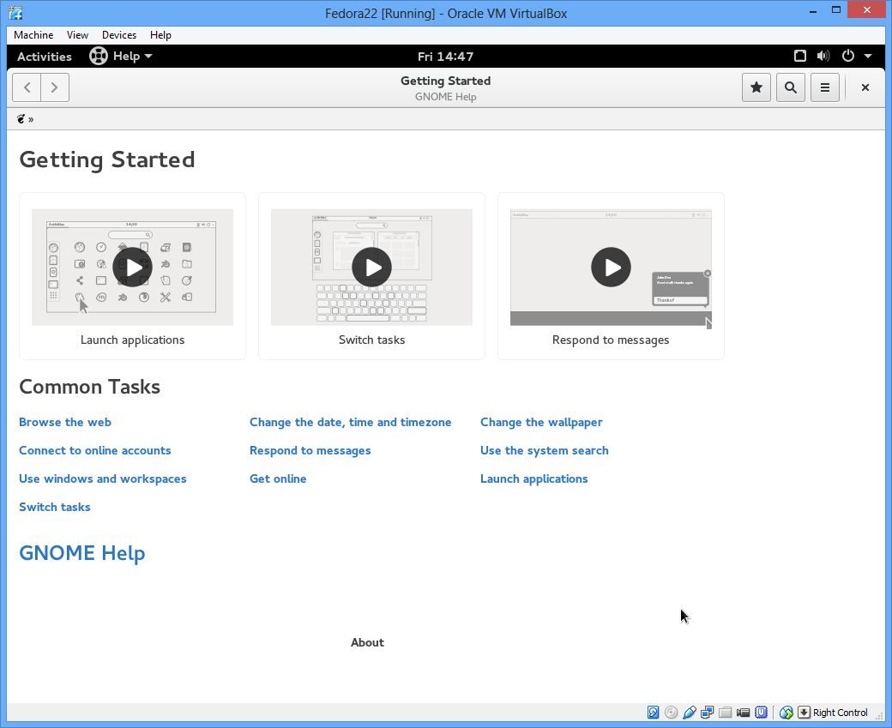
Task: Click the optical disc status icon
Action: pos(672,712)
